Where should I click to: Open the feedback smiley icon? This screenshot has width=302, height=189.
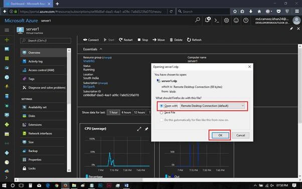coord(236,20)
